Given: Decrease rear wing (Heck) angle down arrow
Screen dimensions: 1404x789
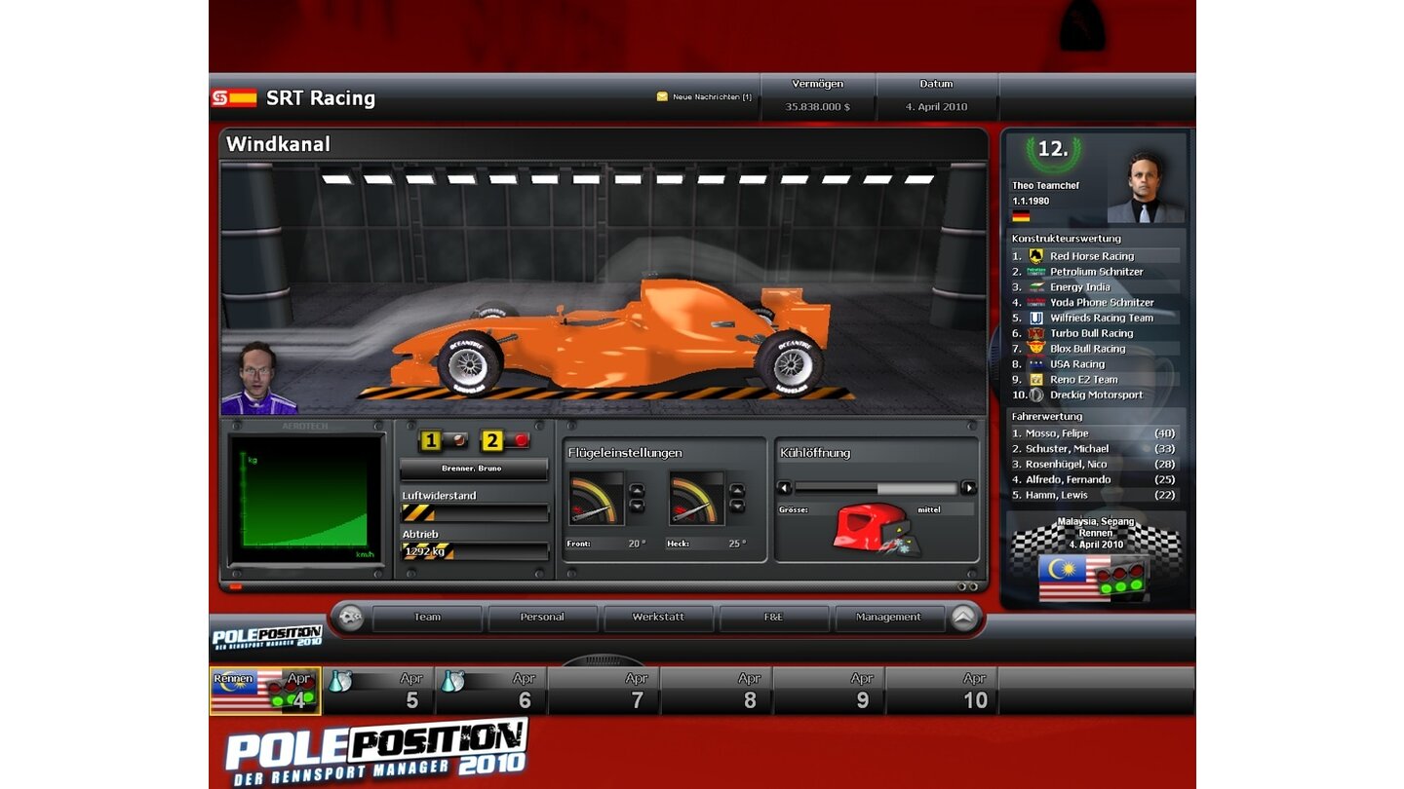Looking at the screenshot, I should [737, 506].
